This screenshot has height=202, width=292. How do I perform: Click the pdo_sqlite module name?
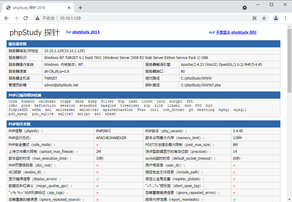[x=43, y=114]
